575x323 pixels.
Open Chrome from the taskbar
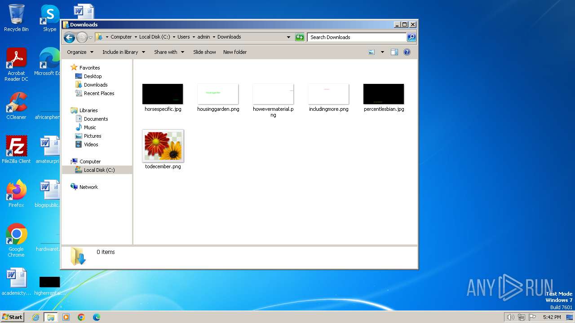pos(81,317)
